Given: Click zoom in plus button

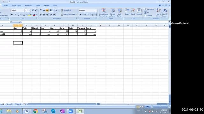Looking at the screenshot, I should [x=169, y=107].
